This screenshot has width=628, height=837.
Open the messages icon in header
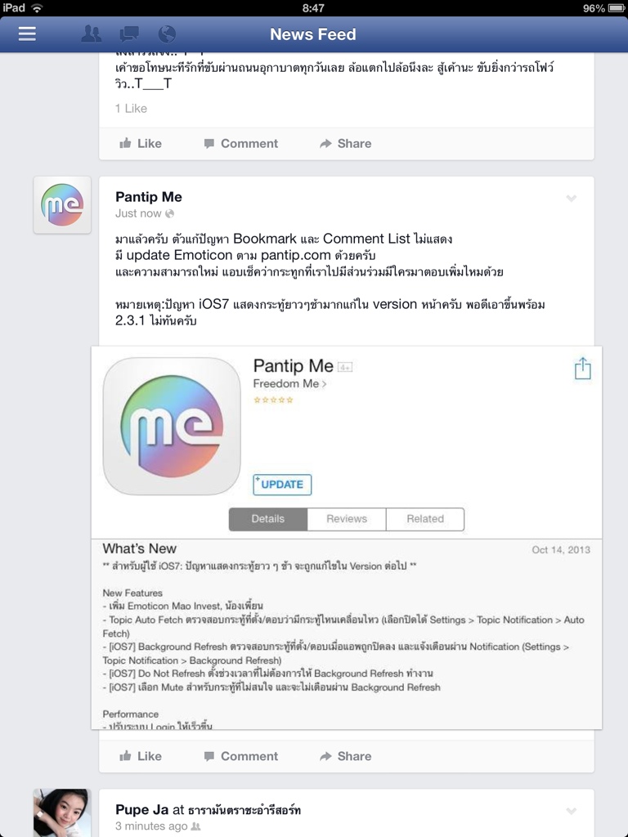point(129,34)
